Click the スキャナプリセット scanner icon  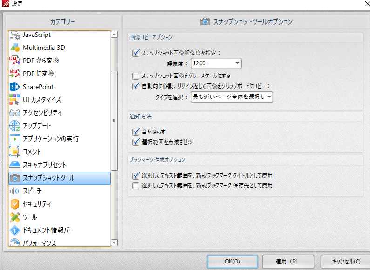click(15, 165)
